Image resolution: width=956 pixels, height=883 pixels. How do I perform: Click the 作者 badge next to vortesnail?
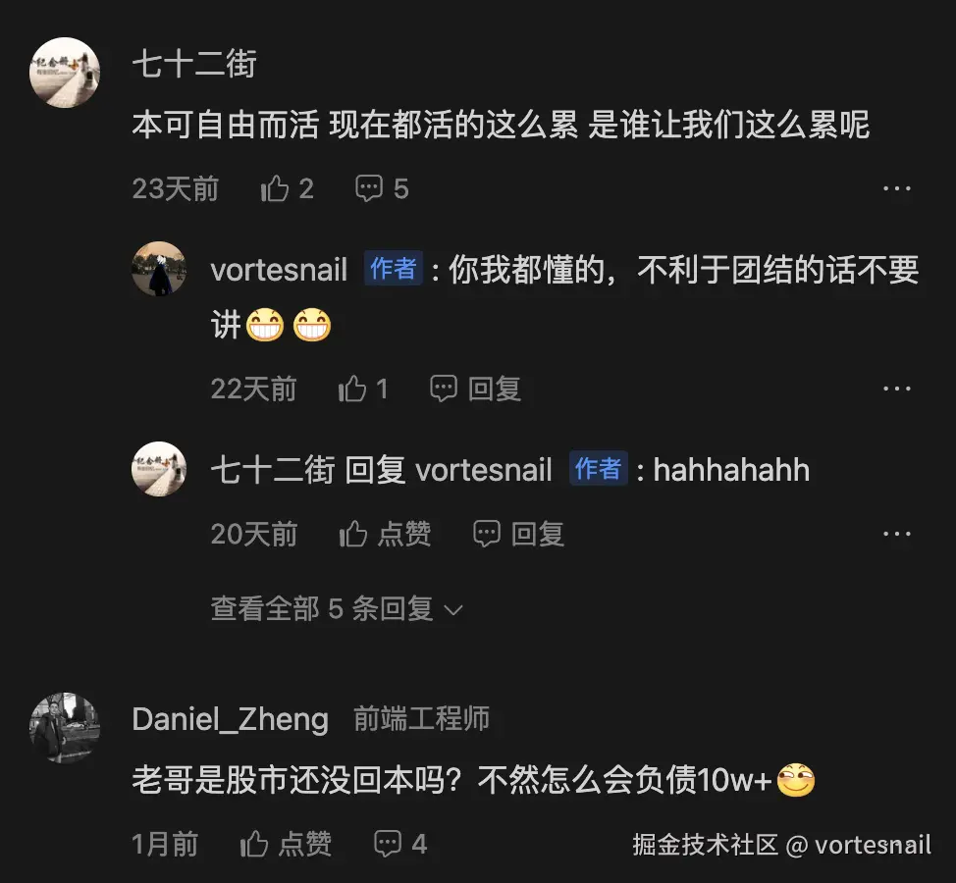(394, 268)
